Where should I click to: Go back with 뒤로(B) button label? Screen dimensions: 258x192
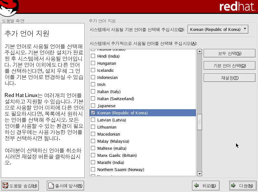coord(209,186)
